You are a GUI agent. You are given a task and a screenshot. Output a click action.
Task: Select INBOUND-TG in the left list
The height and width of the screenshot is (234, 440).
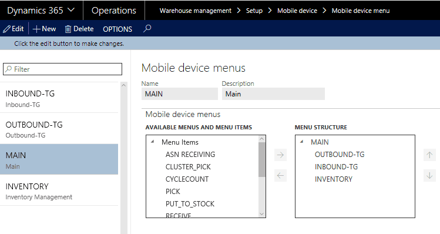pos(59,98)
